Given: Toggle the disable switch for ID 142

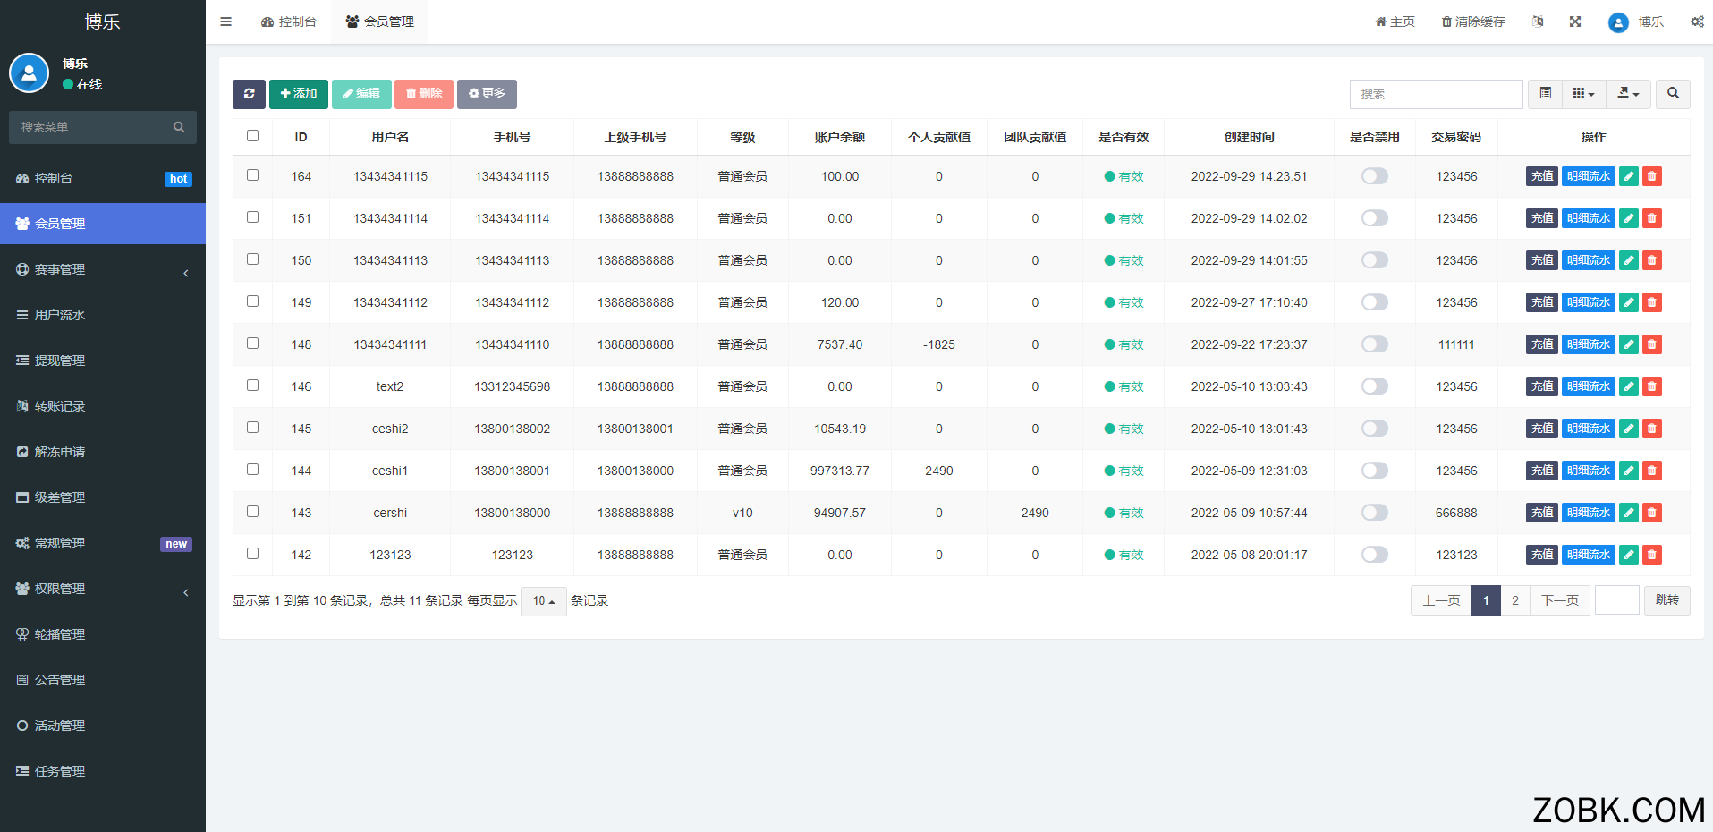Looking at the screenshot, I should (1375, 555).
